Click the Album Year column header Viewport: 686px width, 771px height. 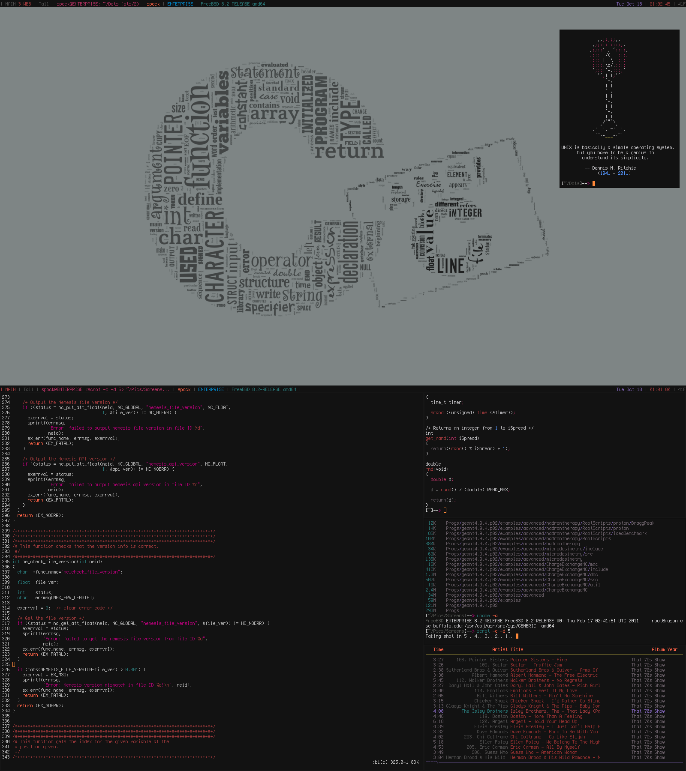click(664, 649)
